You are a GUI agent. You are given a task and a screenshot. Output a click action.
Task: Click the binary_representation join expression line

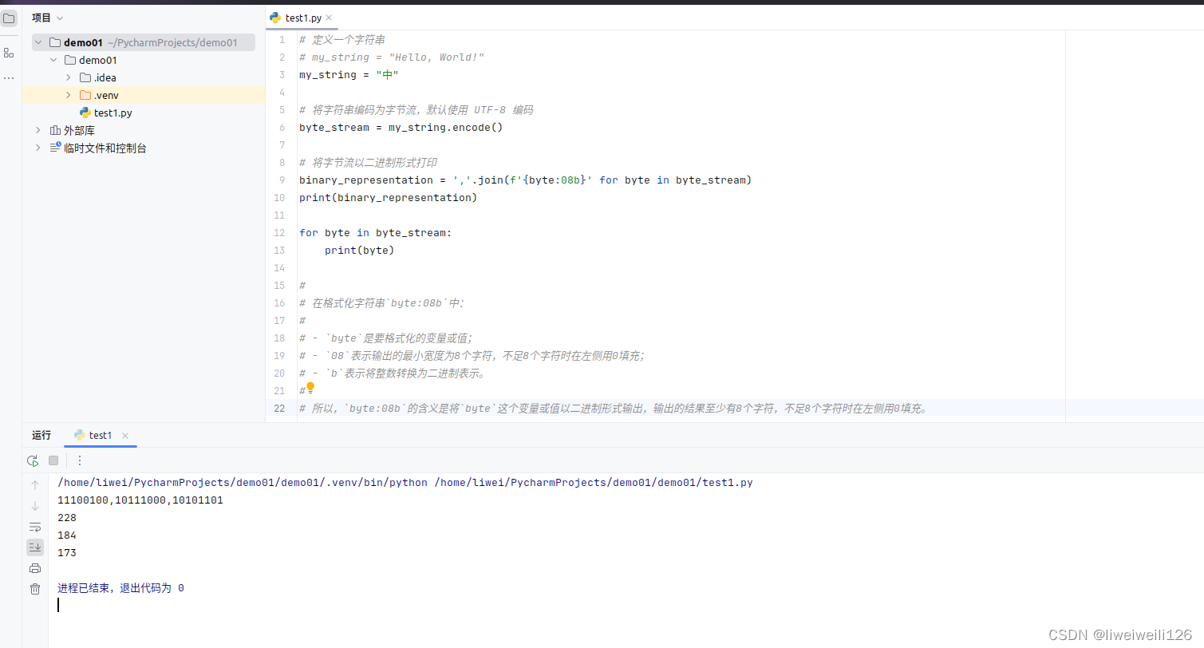click(526, 180)
